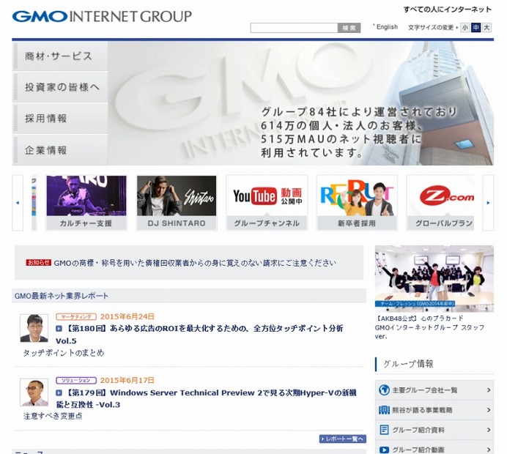The image size is (507, 454).
Task: Open the YouTube グループチャンネル banner
Action: [267, 203]
